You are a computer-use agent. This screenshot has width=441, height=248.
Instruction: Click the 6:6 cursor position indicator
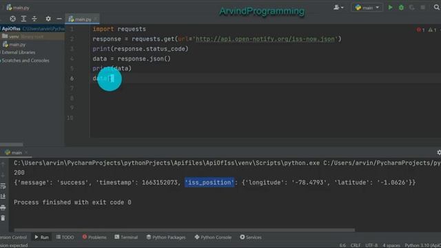point(342,245)
